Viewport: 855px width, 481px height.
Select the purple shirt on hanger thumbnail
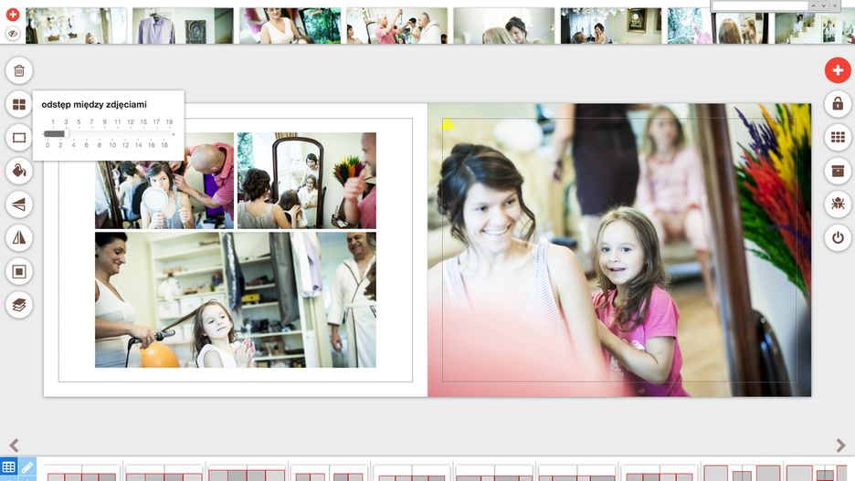coord(184,26)
